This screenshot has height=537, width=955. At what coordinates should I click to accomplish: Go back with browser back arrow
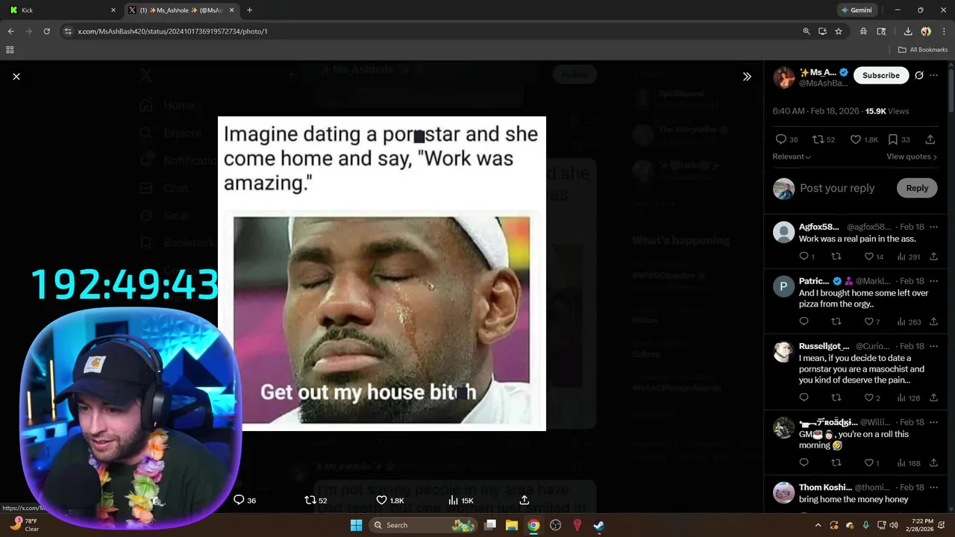click(10, 31)
